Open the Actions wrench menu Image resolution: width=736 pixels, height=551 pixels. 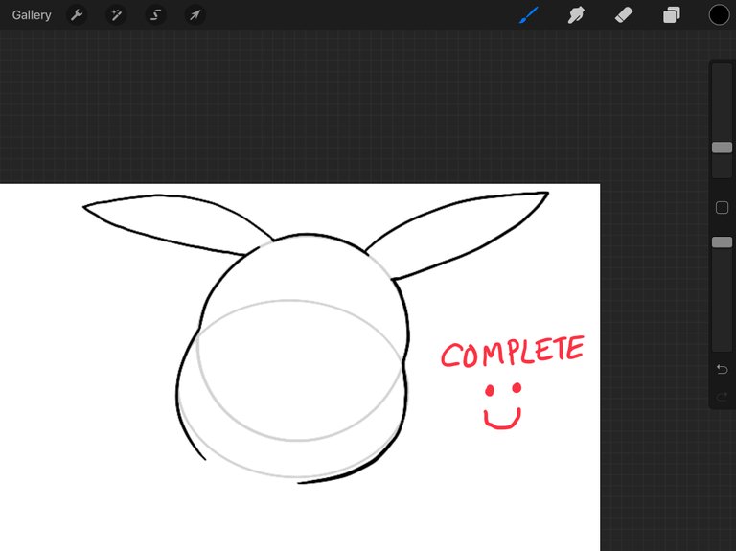(x=77, y=15)
